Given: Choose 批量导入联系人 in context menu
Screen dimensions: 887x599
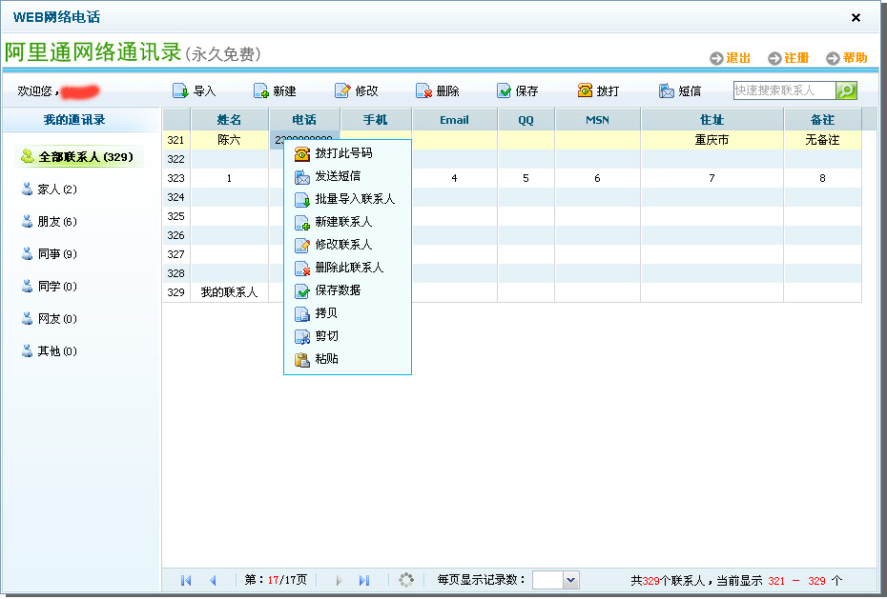Looking at the screenshot, I should [347, 199].
